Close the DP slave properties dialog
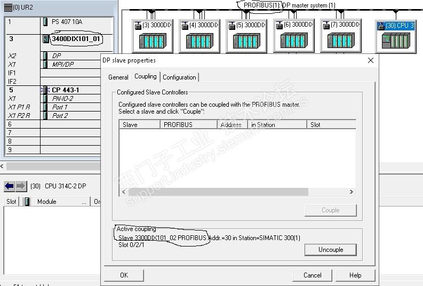423x286 pixels. coord(371,60)
